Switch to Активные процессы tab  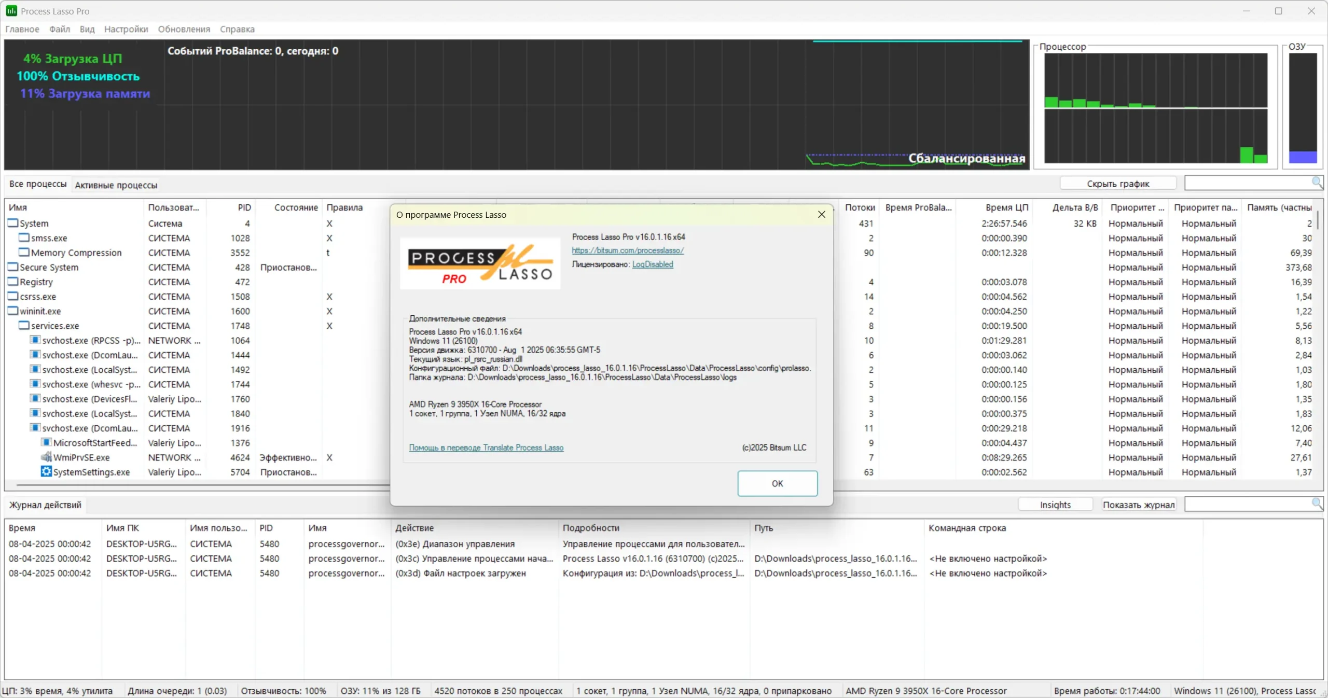pos(116,185)
